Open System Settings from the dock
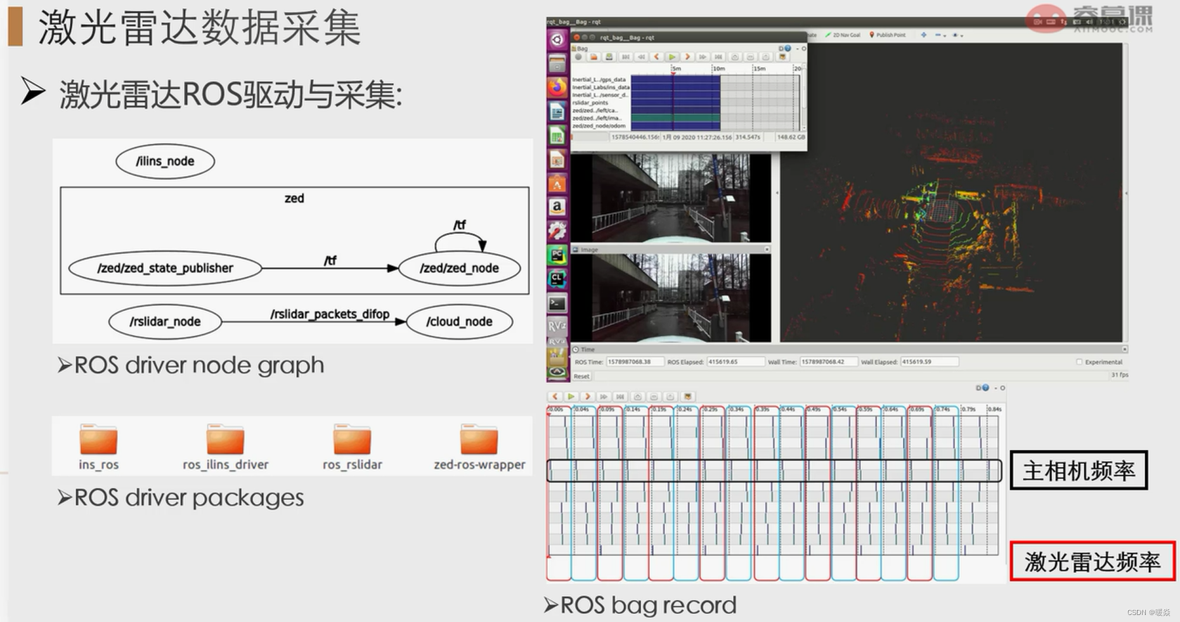The width and height of the screenshot is (1180, 622). pyautogui.click(x=557, y=231)
